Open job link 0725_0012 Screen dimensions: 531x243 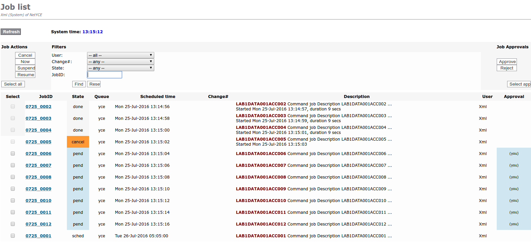click(x=38, y=224)
